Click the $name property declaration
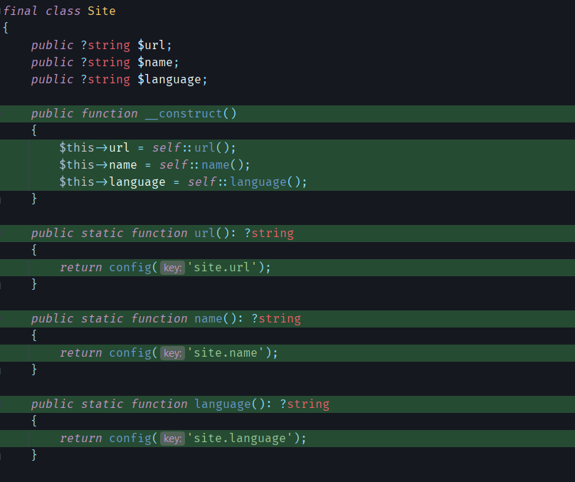The width and height of the screenshot is (575, 482). point(157,62)
